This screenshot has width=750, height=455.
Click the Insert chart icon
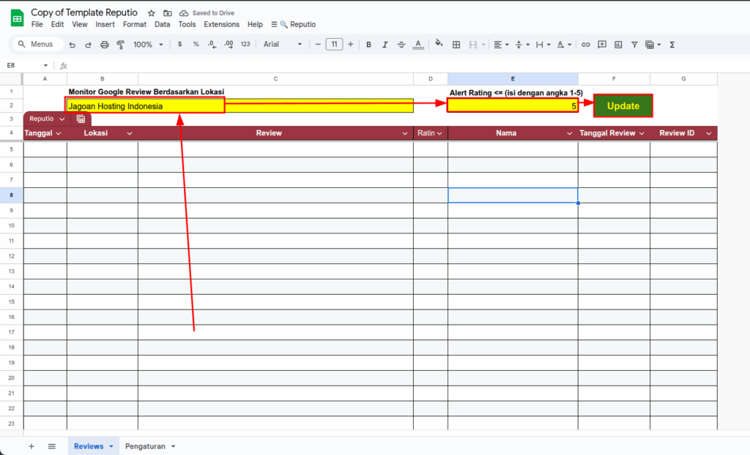coord(618,45)
